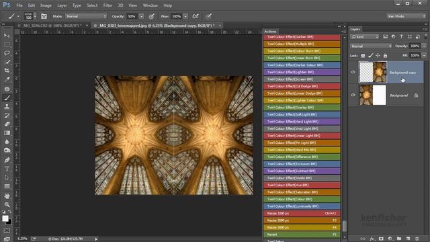
Task: Select the Clone Stamp tool
Action: click(7, 106)
